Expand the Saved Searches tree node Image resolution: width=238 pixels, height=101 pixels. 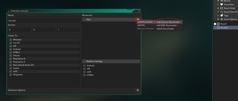pyautogui.click(x=218, y=12)
